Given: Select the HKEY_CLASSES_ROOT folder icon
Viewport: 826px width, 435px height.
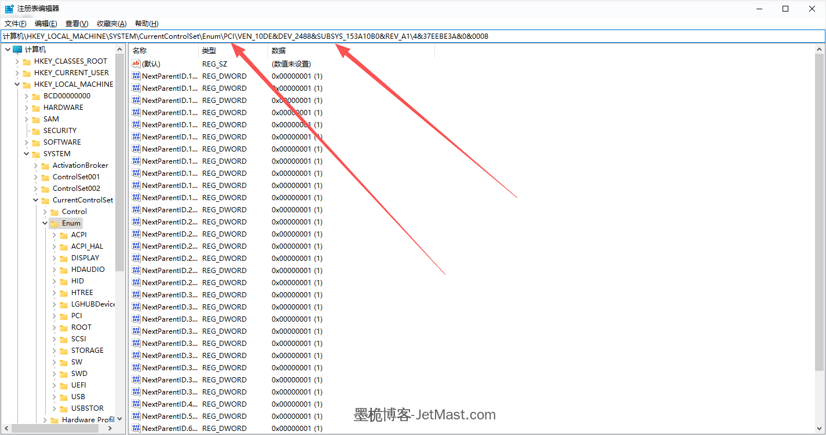Looking at the screenshot, I should click(27, 61).
